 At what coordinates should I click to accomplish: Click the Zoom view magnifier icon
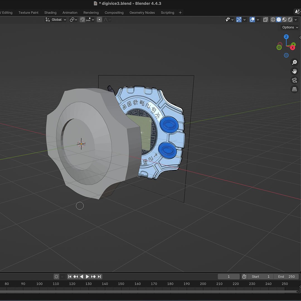pyautogui.click(x=294, y=62)
